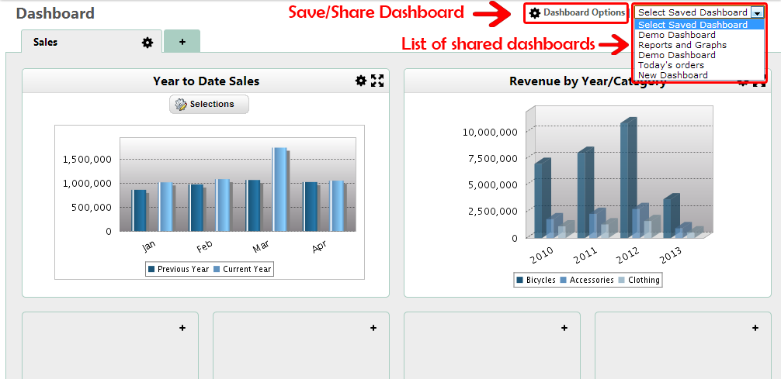The height and width of the screenshot is (379, 781).
Task: Switch to the Sales tab
Action: pyautogui.click(x=46, y=43)
